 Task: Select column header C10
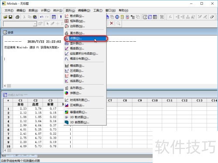155,100
